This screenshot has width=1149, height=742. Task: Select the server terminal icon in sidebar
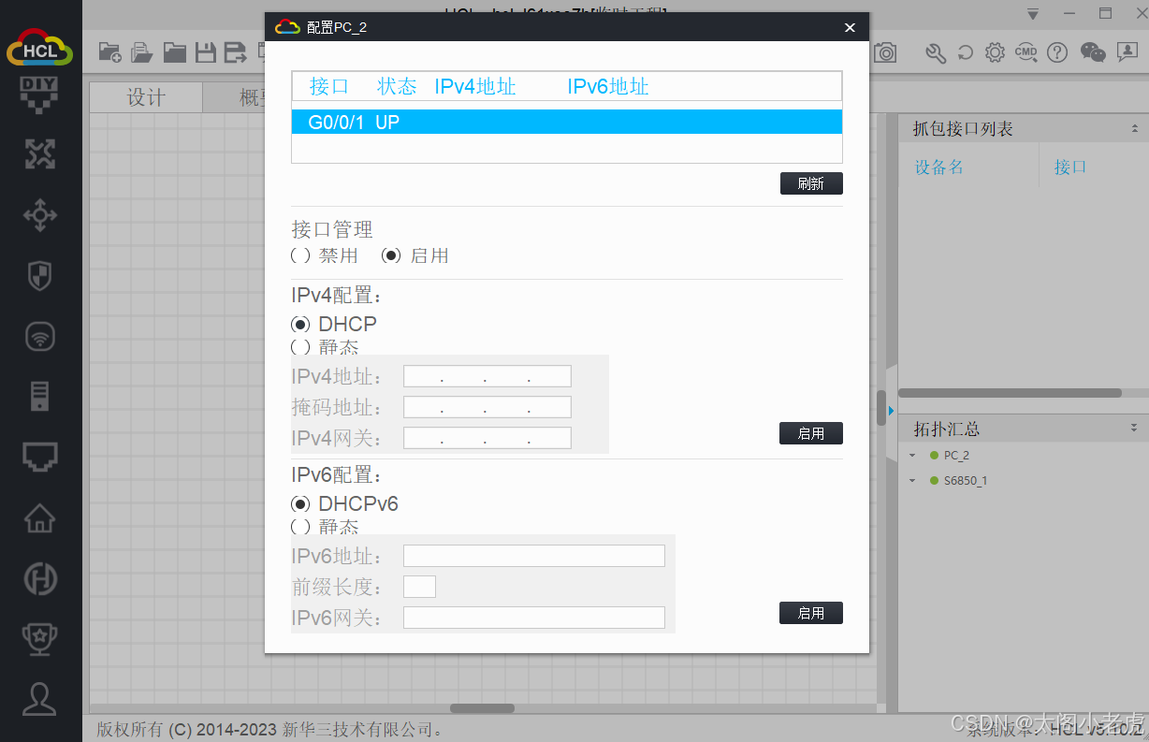pyautogui.click(x=40, y=397)
